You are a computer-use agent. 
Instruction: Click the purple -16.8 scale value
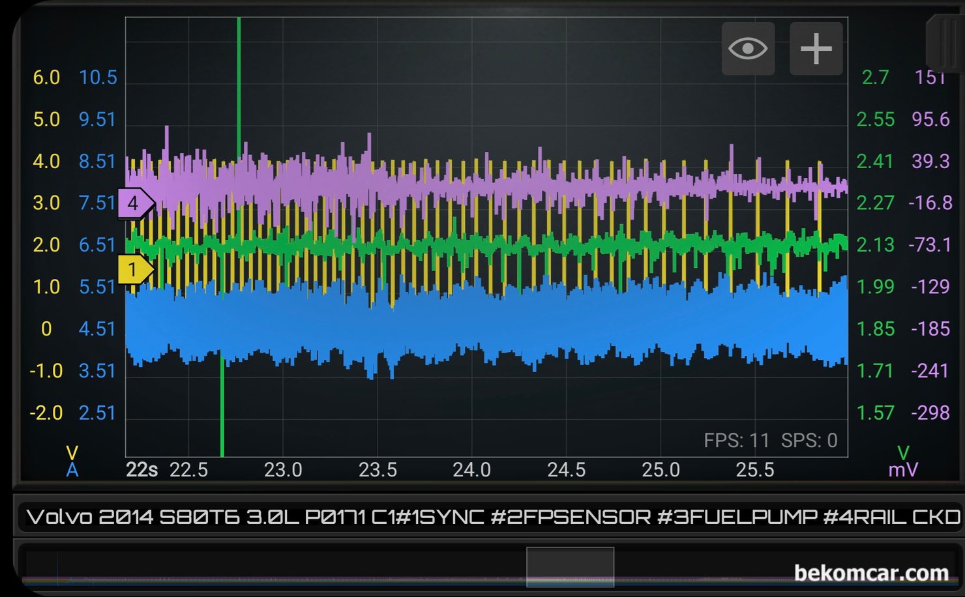tap(930, 203)
